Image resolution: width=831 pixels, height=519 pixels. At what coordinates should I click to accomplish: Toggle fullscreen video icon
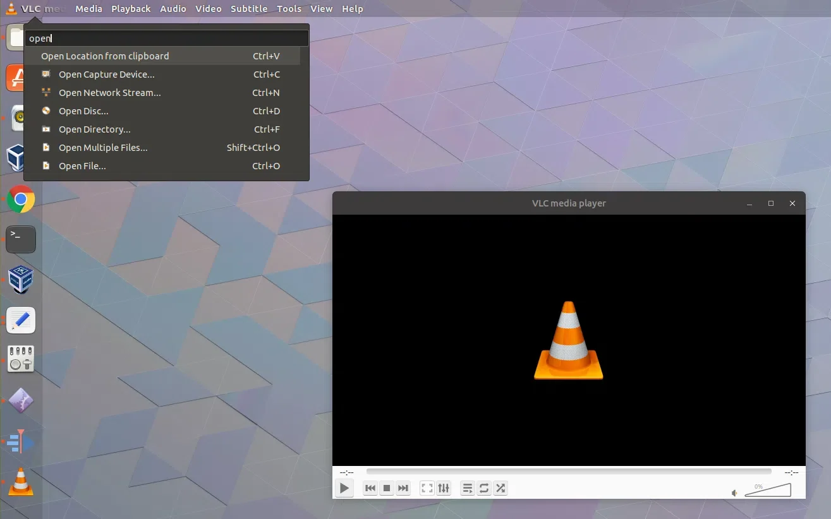pyautogui.click(x=427, y=488)
